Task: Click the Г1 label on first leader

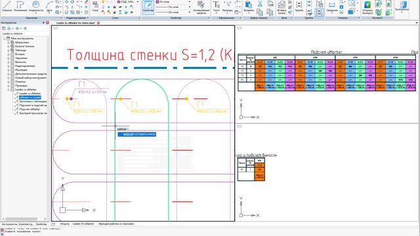Action: [82, 85]
